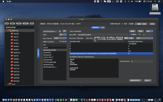The image size is (163, 102).
Task: Clear the key search field with X
Action: tap(60, 31)
